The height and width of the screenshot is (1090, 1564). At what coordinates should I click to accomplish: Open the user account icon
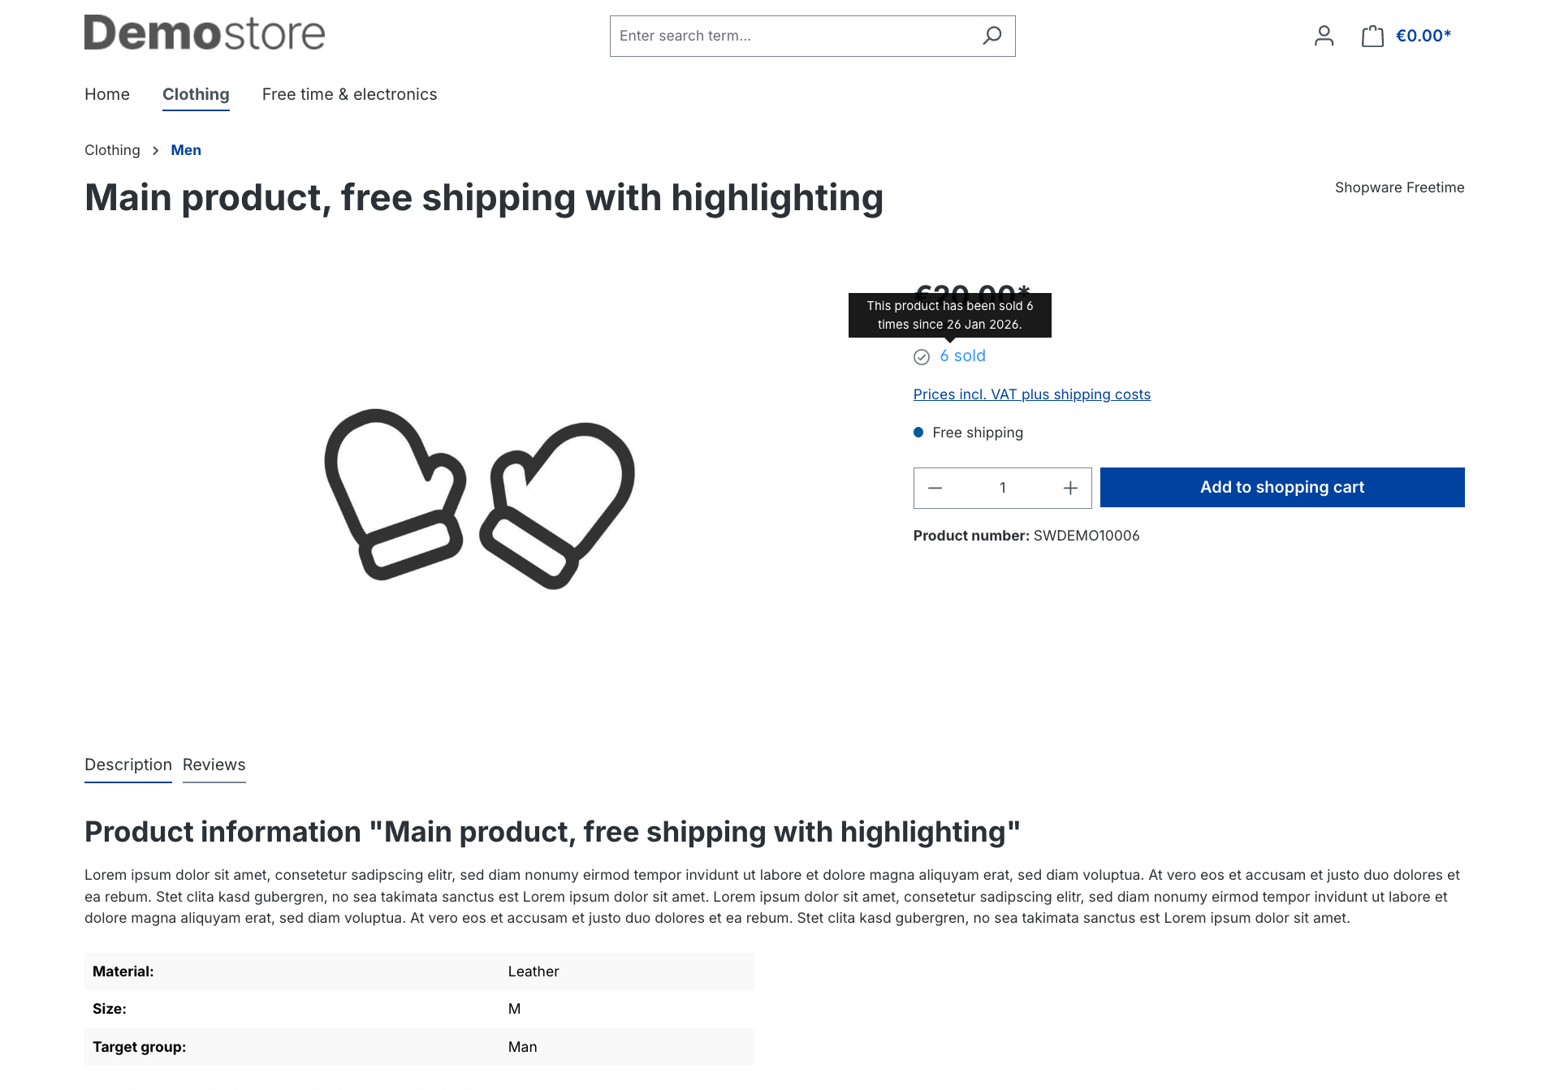click(x=1324, y=36)
